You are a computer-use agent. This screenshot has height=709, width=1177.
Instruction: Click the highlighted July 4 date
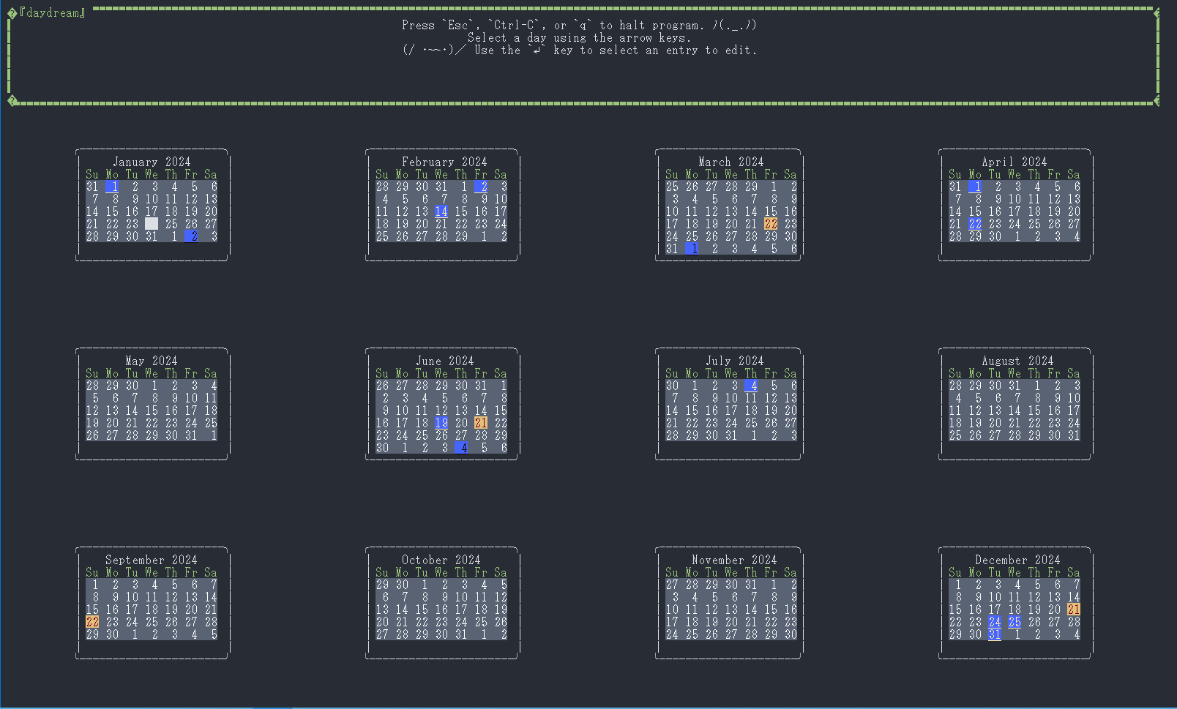point(750,385)
